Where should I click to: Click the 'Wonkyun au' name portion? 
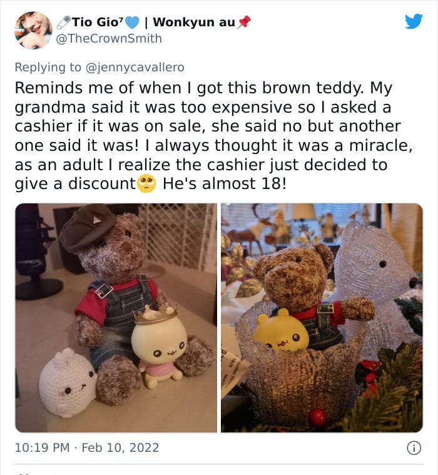pos(194,22)
